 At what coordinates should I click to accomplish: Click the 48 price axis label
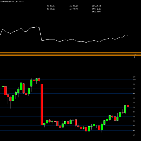point(134,130)
